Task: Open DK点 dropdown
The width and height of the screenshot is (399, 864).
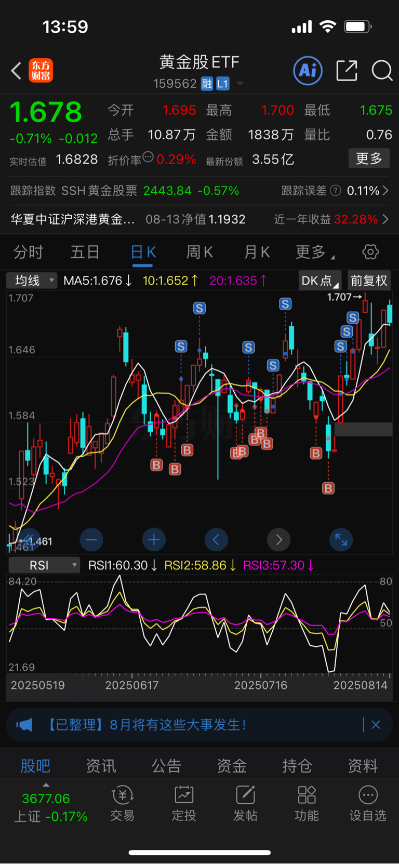Action: click(320, 281)
